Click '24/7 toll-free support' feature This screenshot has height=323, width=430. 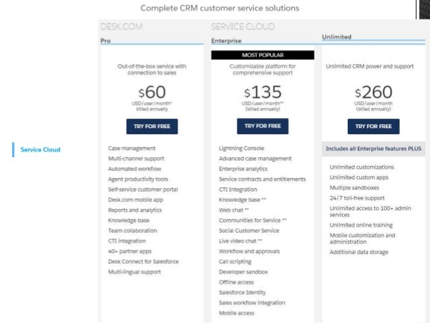pyautogui.click(x=357, y=198)
